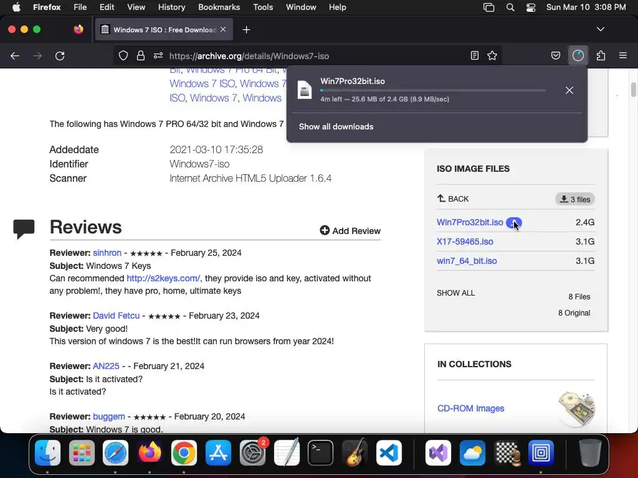Open the Tools menu
The image size is (638, 478).
263,7
